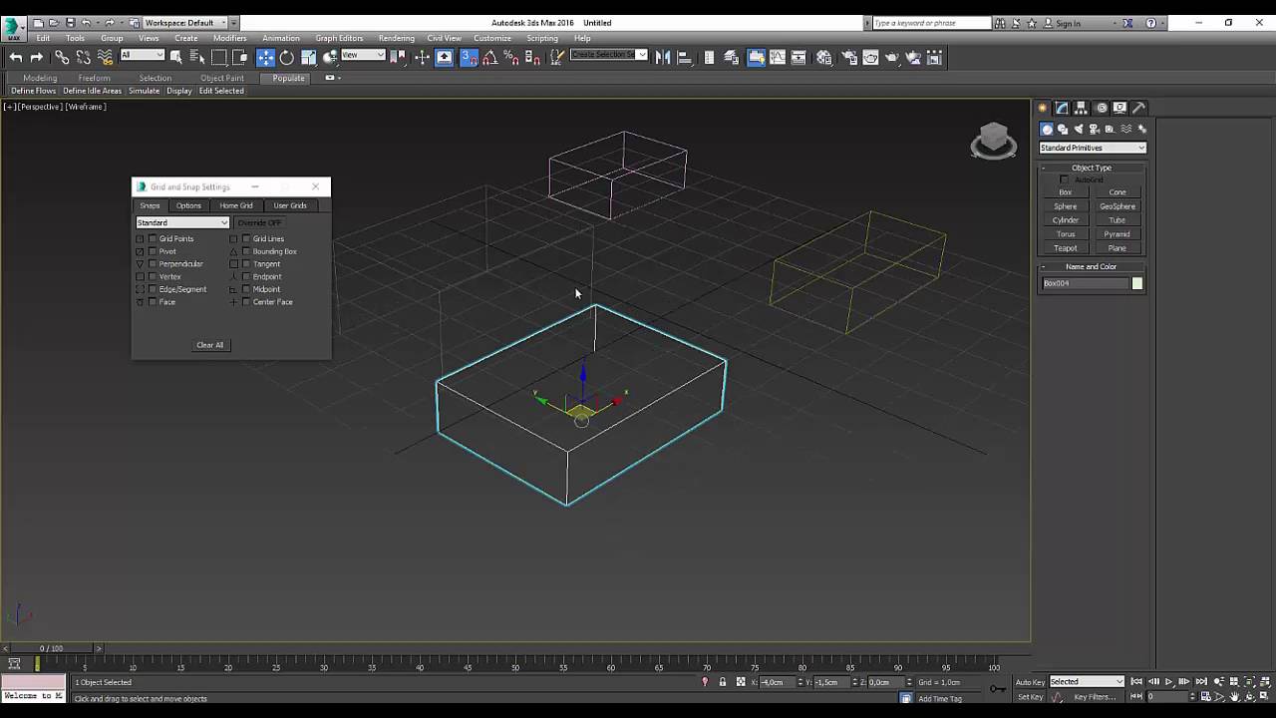Select the Lights category icon

click(x=1079, y=130)
